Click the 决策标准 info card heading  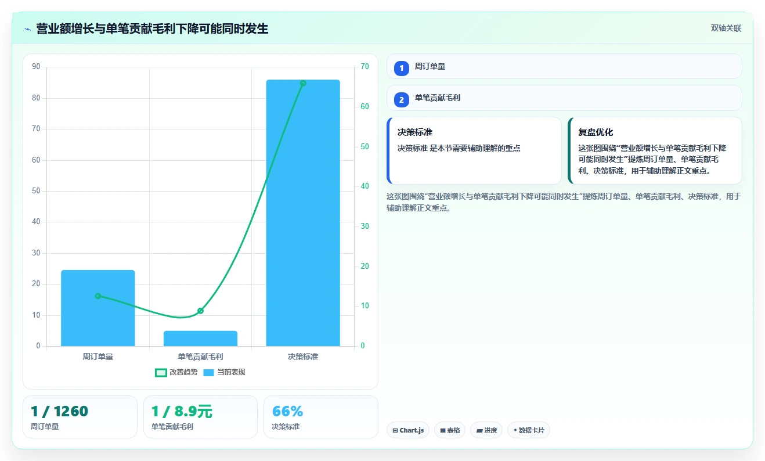point(415,132)
